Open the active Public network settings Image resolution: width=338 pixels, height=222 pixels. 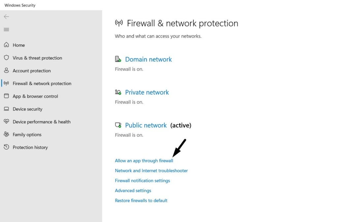(146, 125)
